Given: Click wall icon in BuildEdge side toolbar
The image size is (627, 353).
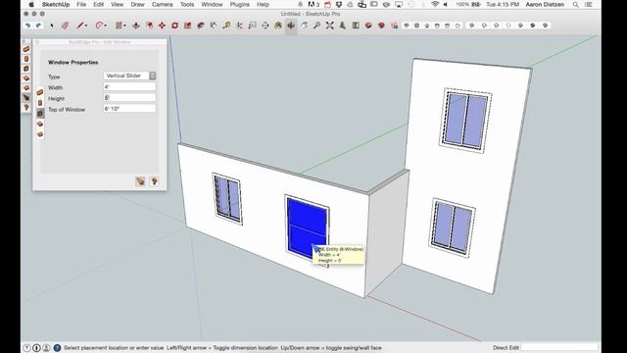Looking at the screenshot, I should click(26, 49).
